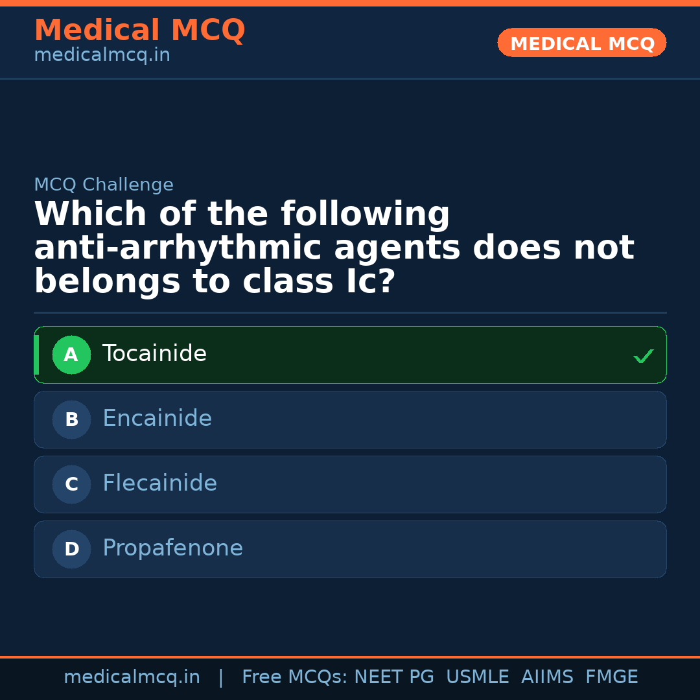Click the USMLE footer label
The height and width of the screenshot is (700, 700).
coord(477,677)
